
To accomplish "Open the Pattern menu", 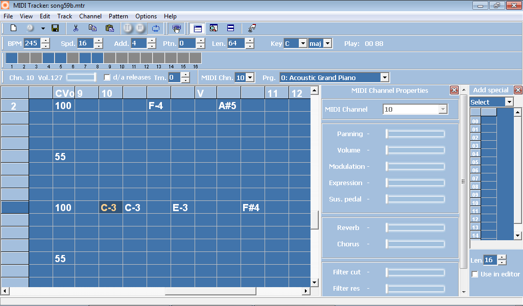I will 118,16.
